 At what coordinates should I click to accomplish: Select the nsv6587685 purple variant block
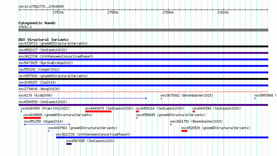coord(69,144)
